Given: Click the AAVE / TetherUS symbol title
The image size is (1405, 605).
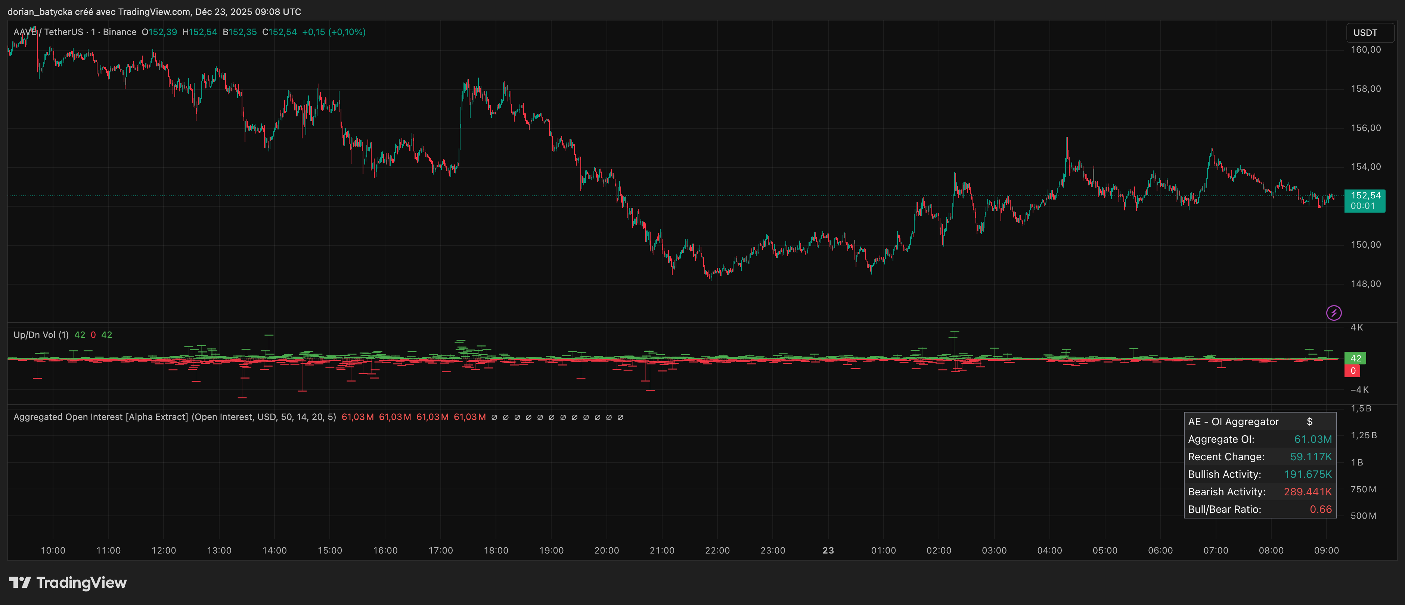Looking at the screenshot, I should 48,32.
